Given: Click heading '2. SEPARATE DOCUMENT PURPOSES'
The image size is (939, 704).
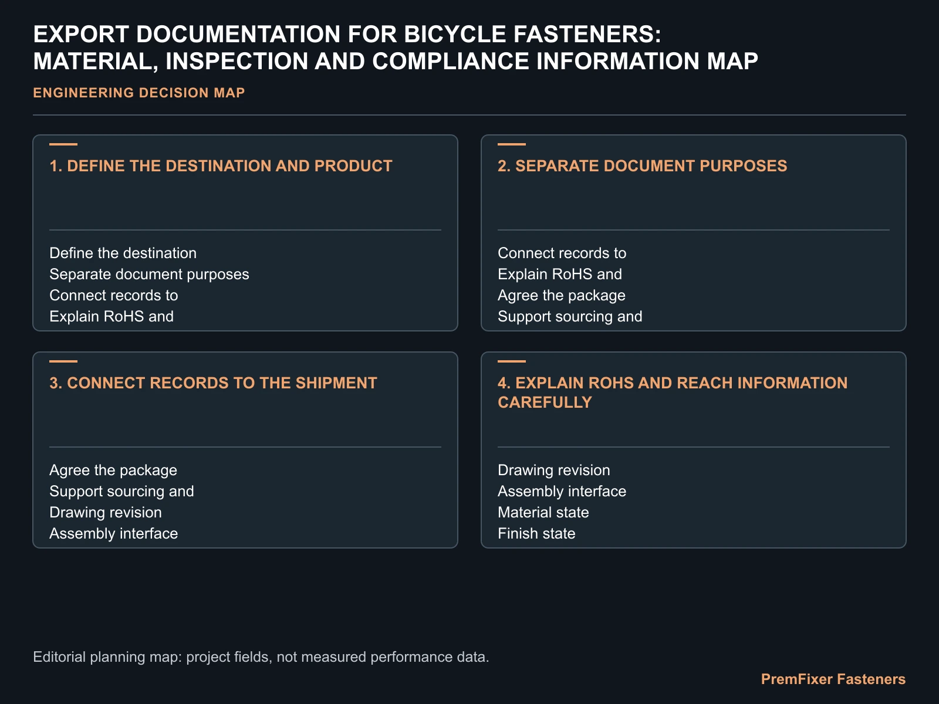Looking at the screenshot, I should click(x=643, y=166).
